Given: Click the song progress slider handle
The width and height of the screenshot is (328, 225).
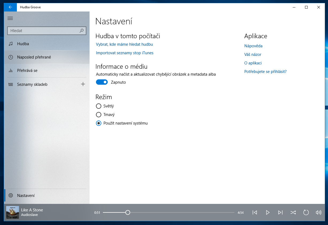Looking at the screenshot, I should pyautogui.click(x=128, y=212).
